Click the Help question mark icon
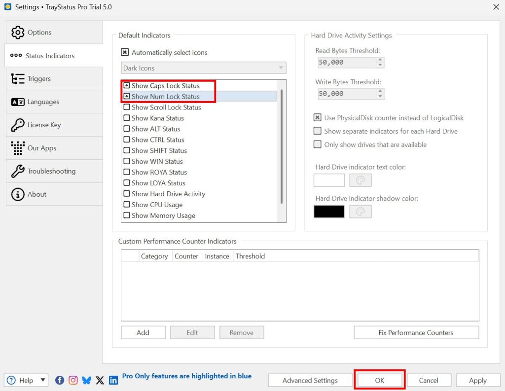The width and height of the screenshot is (505, 391). [11, 380]
